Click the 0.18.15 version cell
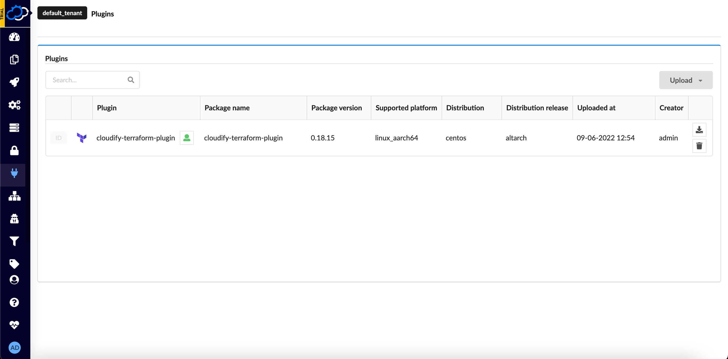Screen dimensions: 728x359 point(323,138)
